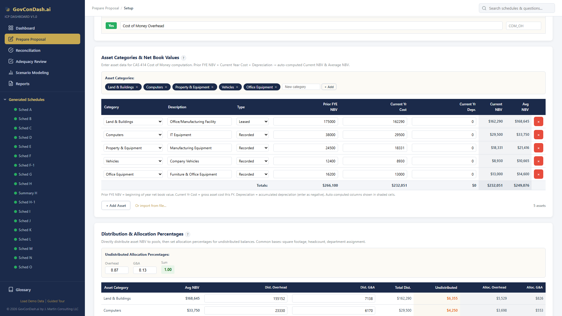
Task: Click the yellow status indicator beside Summary H
Action: coord(15,193)
